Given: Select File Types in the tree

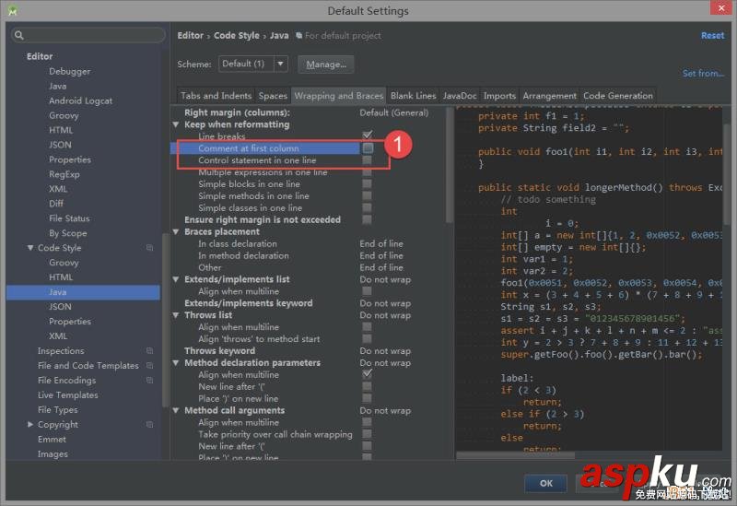Looking at the screenshot, I should pos(57,409).
